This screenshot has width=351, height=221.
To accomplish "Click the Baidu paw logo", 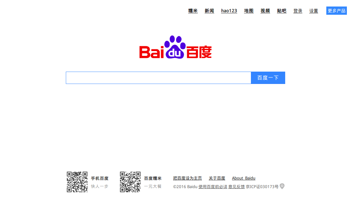I will 175,47.
